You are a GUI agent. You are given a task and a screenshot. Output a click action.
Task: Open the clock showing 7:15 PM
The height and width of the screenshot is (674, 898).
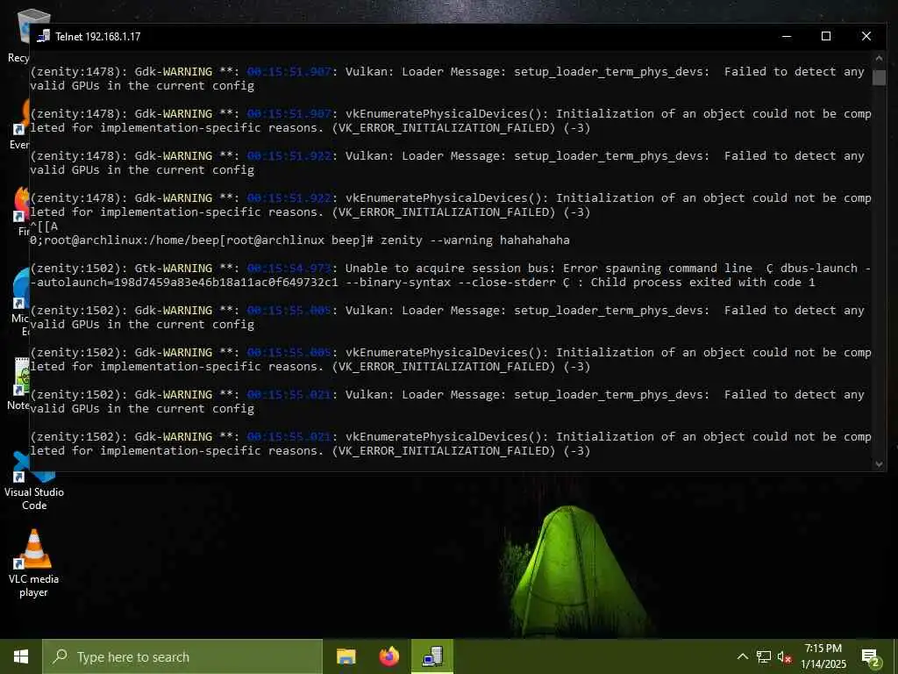pos(823,656)
